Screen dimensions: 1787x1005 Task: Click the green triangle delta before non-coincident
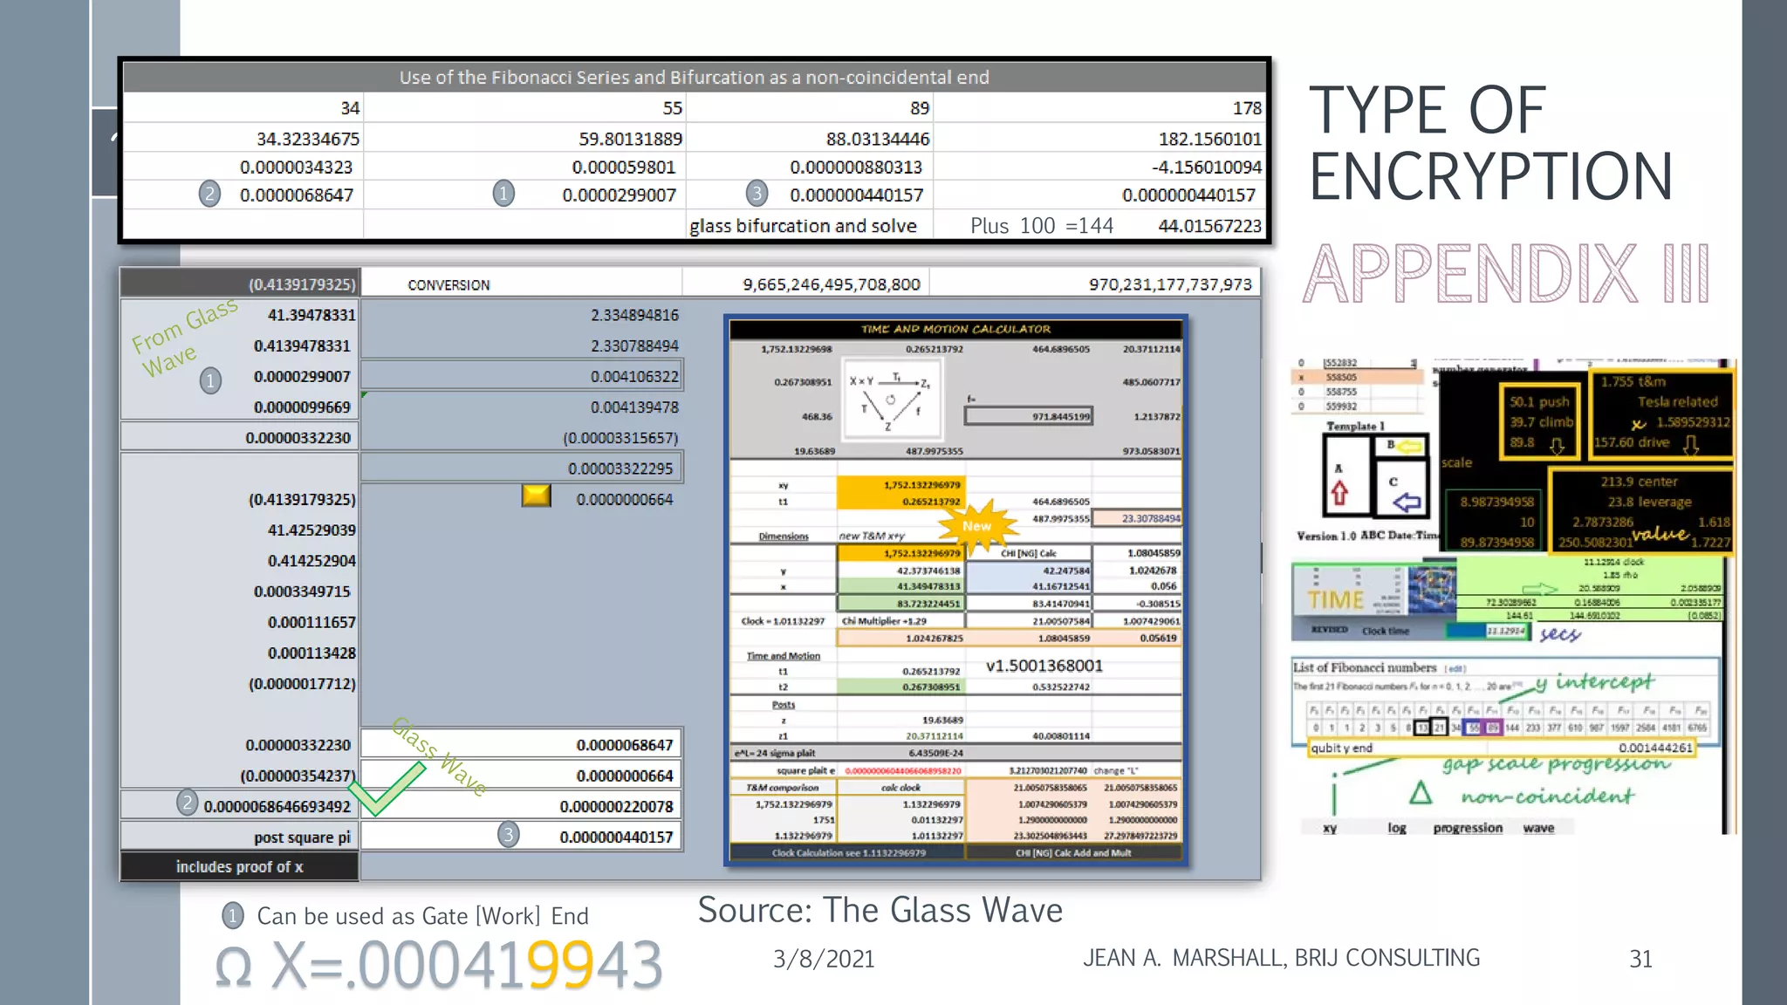pos(1421,793)
